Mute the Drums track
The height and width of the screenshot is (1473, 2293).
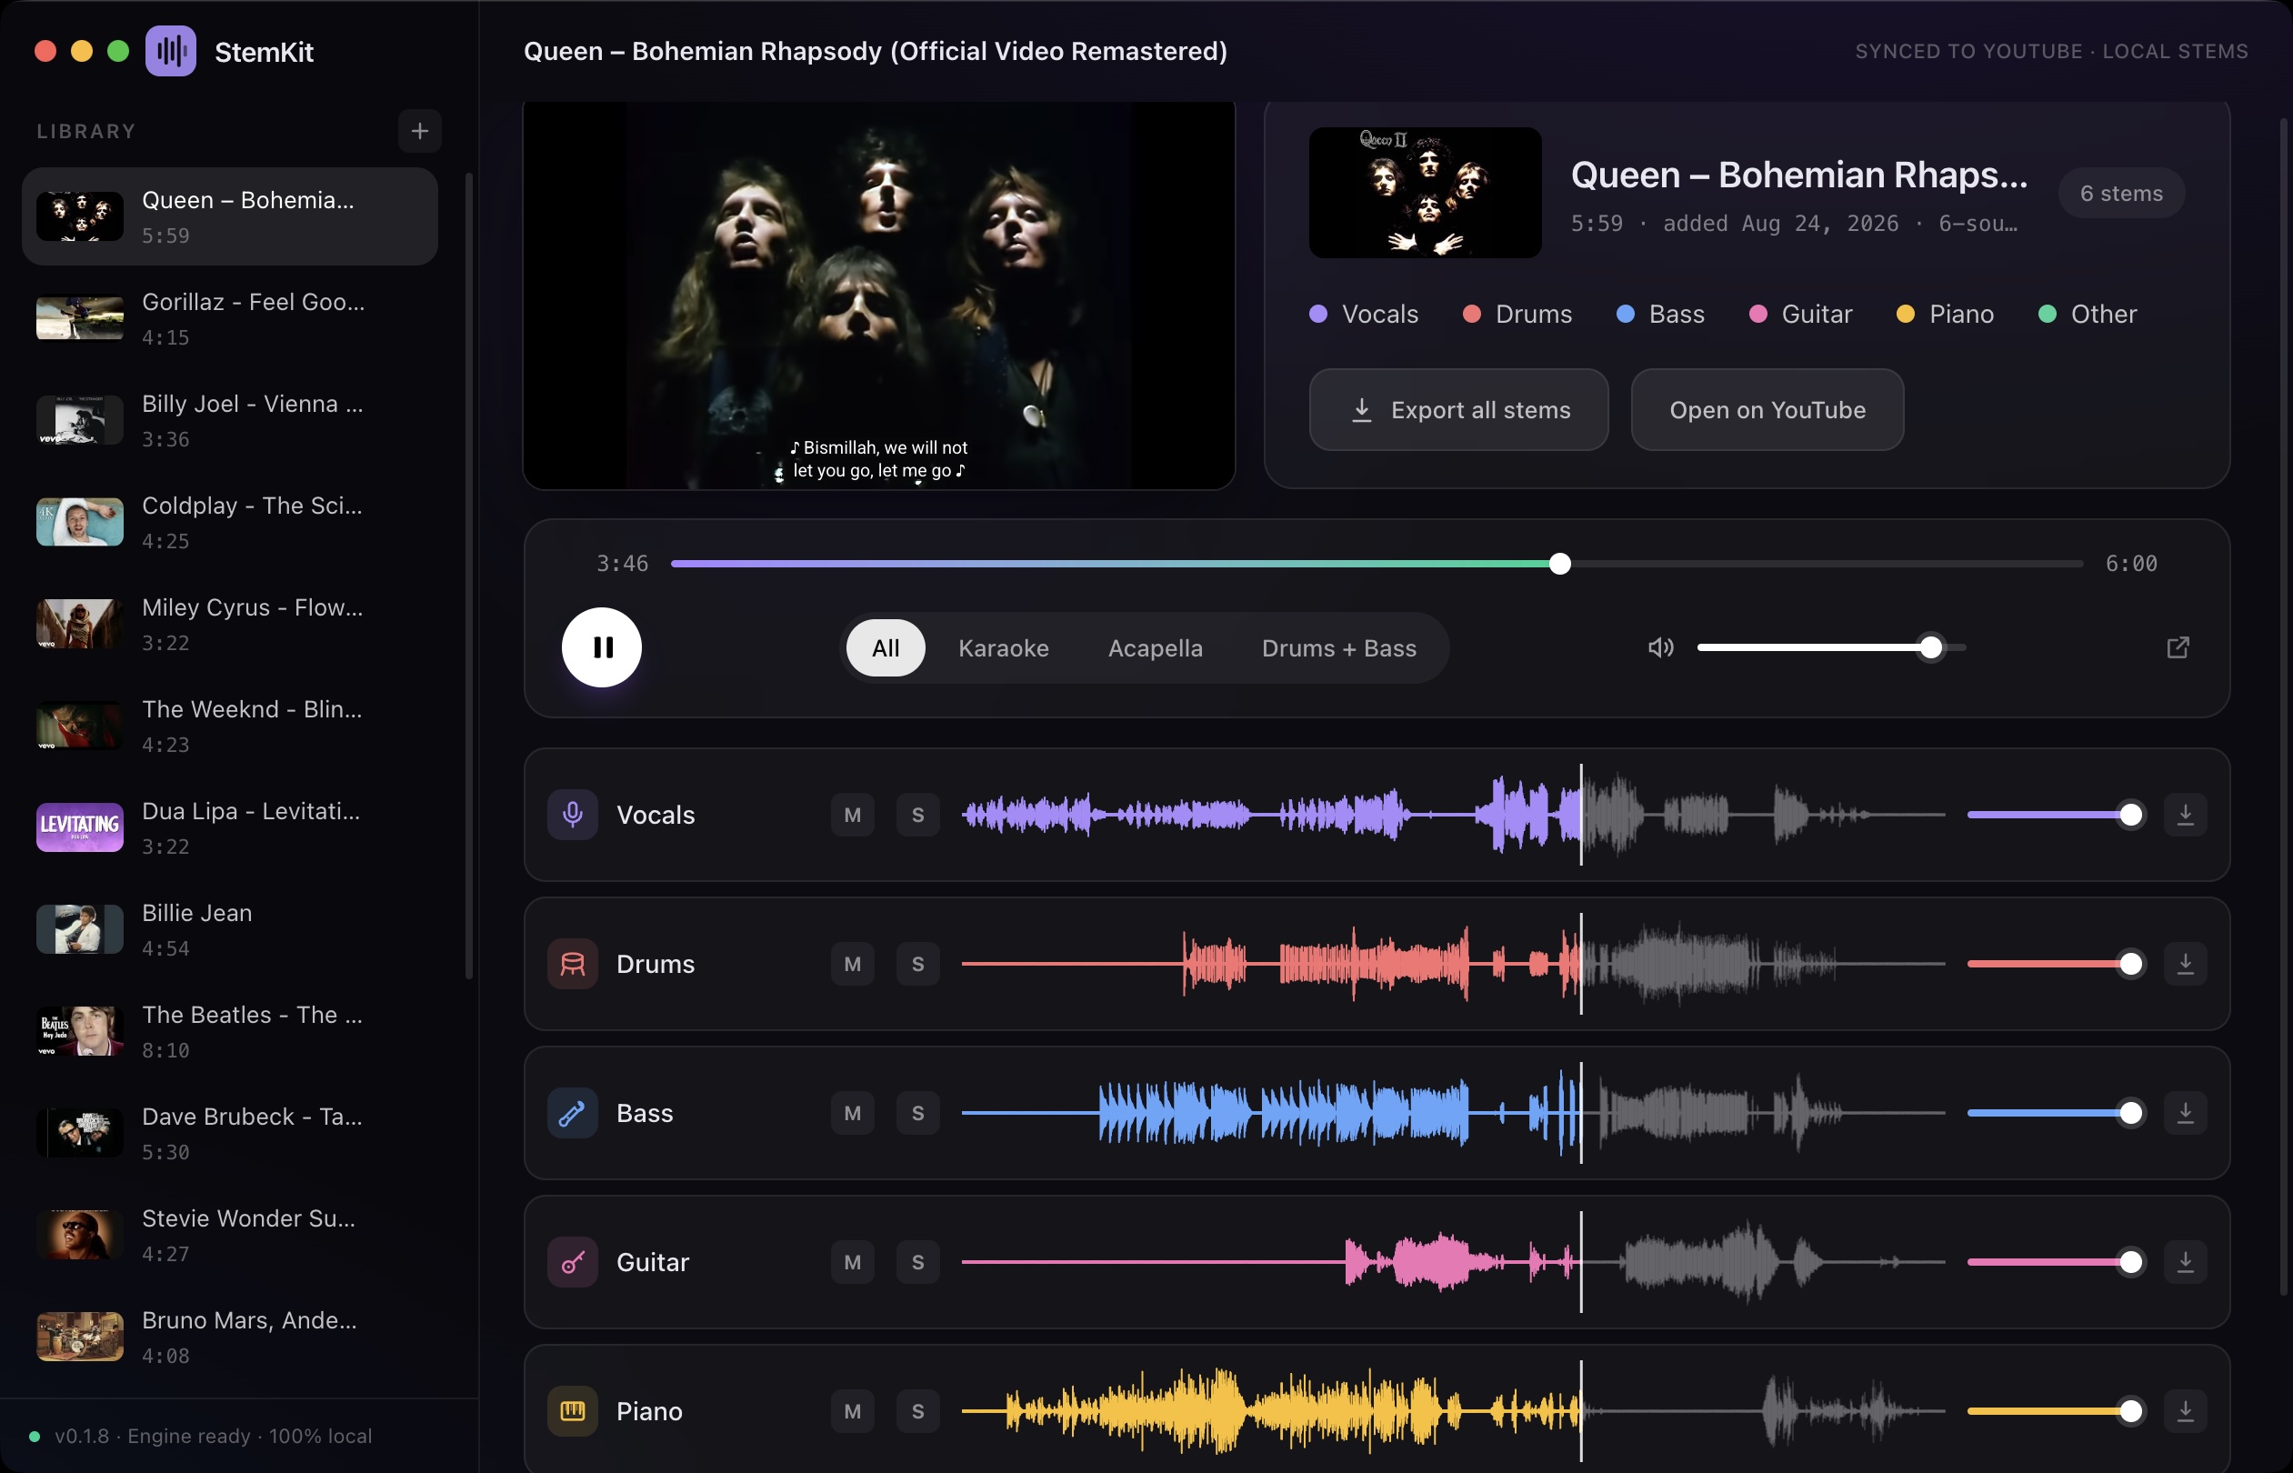coord(852,964)
